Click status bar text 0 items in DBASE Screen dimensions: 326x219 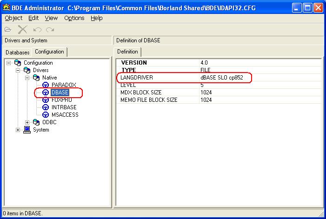[x=23, y=213]
